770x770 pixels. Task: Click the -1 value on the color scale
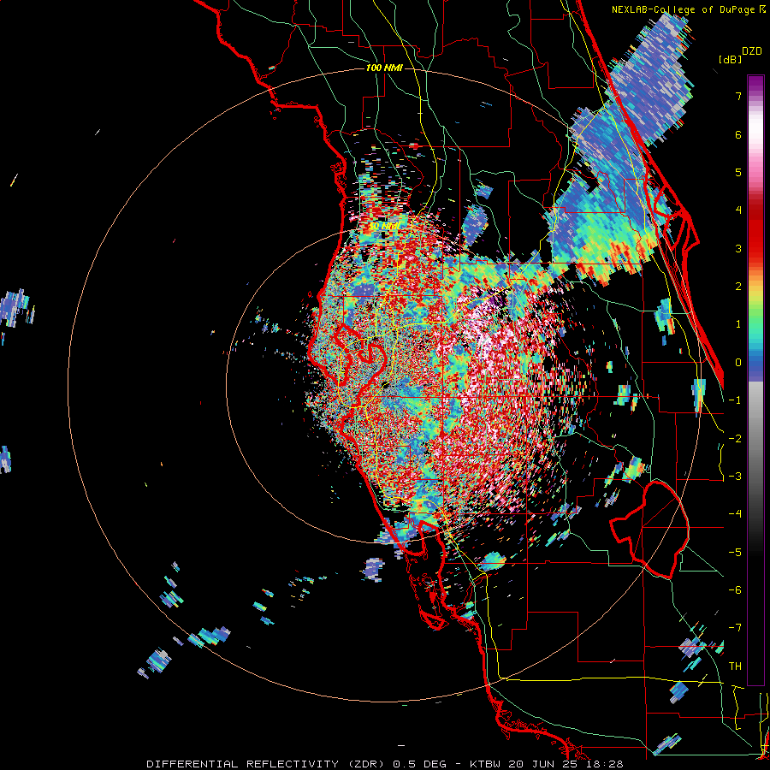pos(735,400)
